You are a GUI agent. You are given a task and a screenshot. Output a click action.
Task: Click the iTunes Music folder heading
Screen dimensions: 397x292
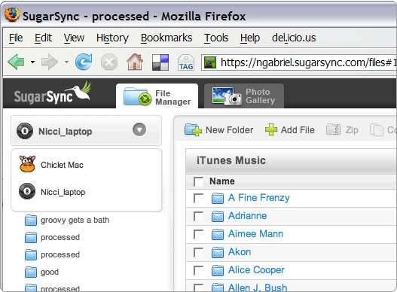[x=231, y=160]
